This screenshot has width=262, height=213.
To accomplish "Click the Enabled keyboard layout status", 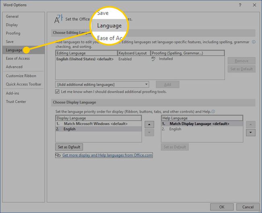I will [x=125, y=59].
